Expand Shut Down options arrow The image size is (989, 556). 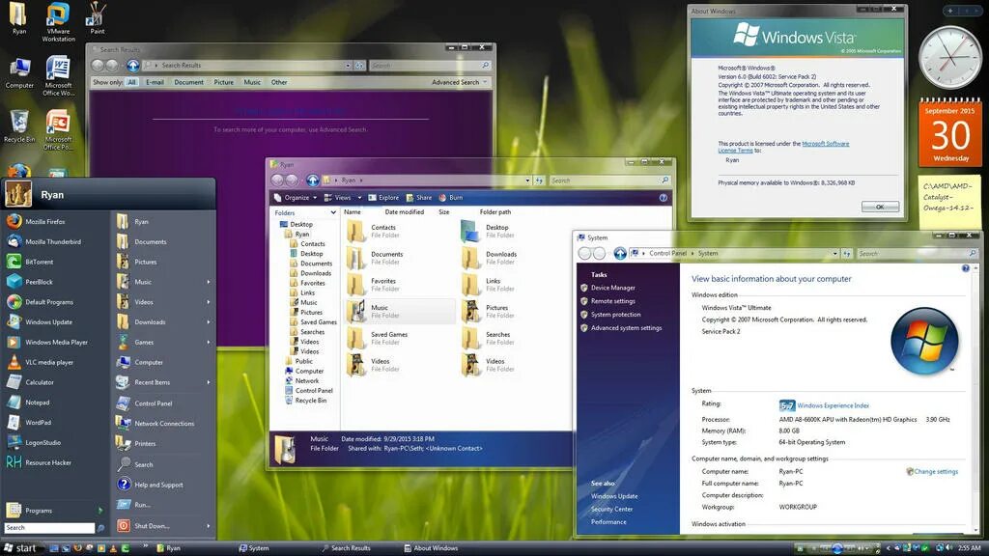click(209, 526)
